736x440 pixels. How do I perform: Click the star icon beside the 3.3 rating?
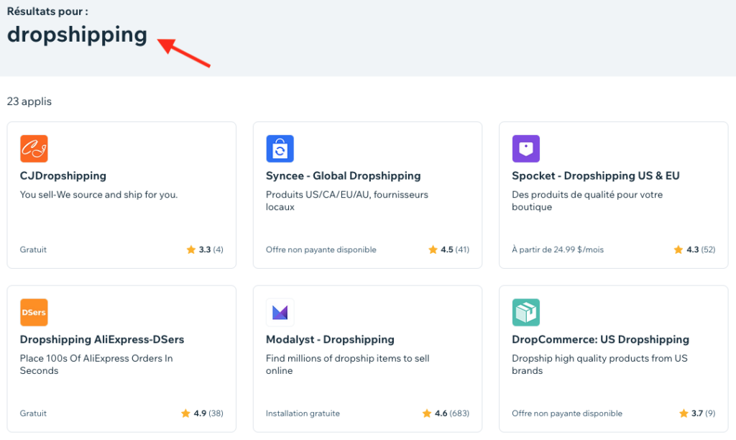[x=191, y=249]
